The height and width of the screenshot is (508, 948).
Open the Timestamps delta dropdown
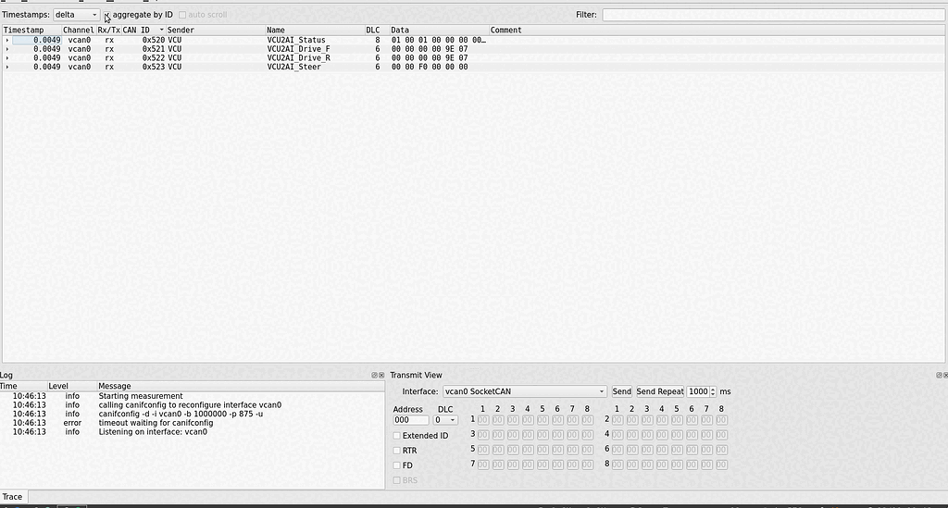coord(77,15)
